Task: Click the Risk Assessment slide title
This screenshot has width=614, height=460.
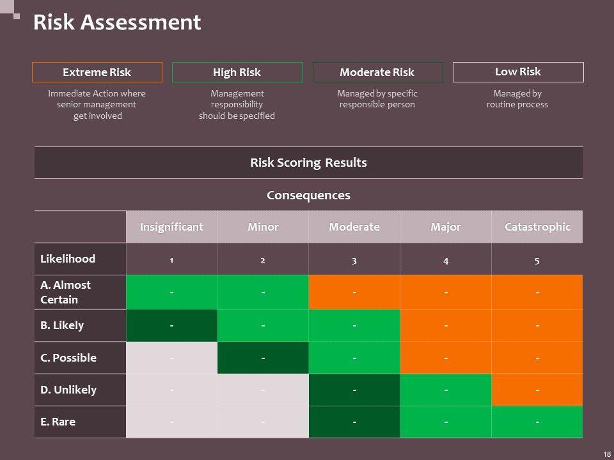Action: point(117,23)
